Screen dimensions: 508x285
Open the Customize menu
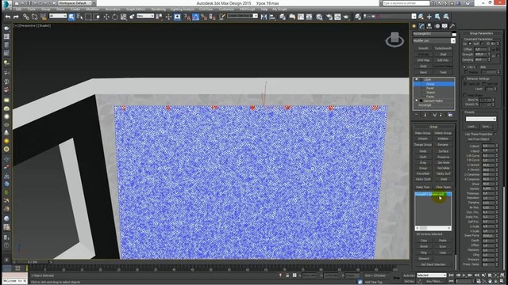226,9
